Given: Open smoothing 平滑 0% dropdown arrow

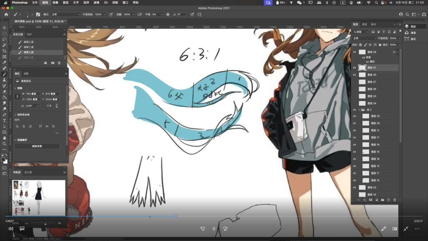Looking at the screenshot, I should click(x=162, y=15).
